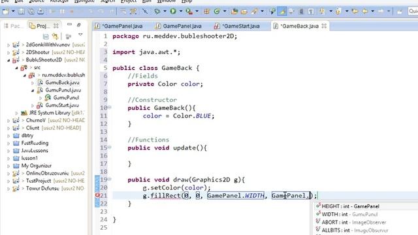Click the New Java Class icon
Viewport: 418px width, 235px height.
tap(217, 12)
